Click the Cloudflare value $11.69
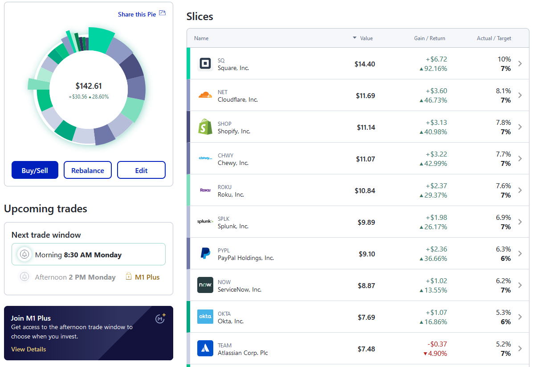The height and width of the screenshot is (367, 533). point(366,96)
